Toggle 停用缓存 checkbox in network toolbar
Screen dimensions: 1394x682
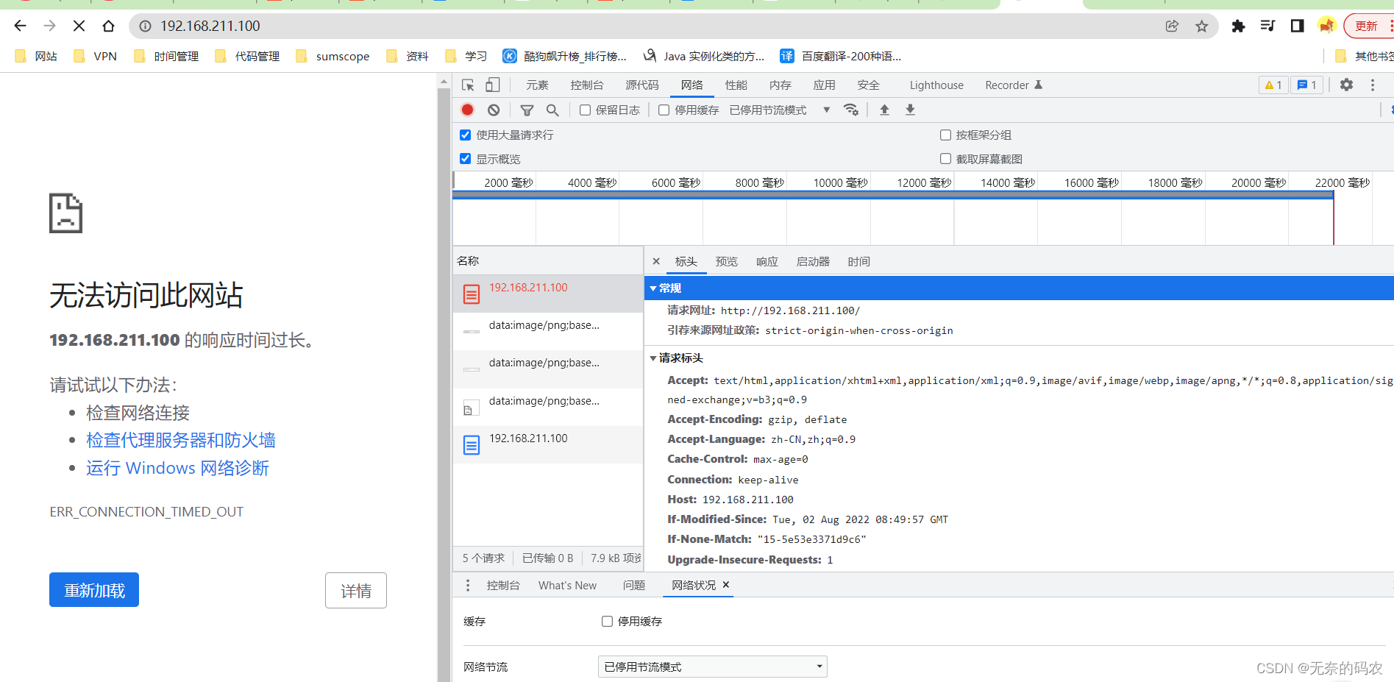pyautogui.click(x=664, y=110)
